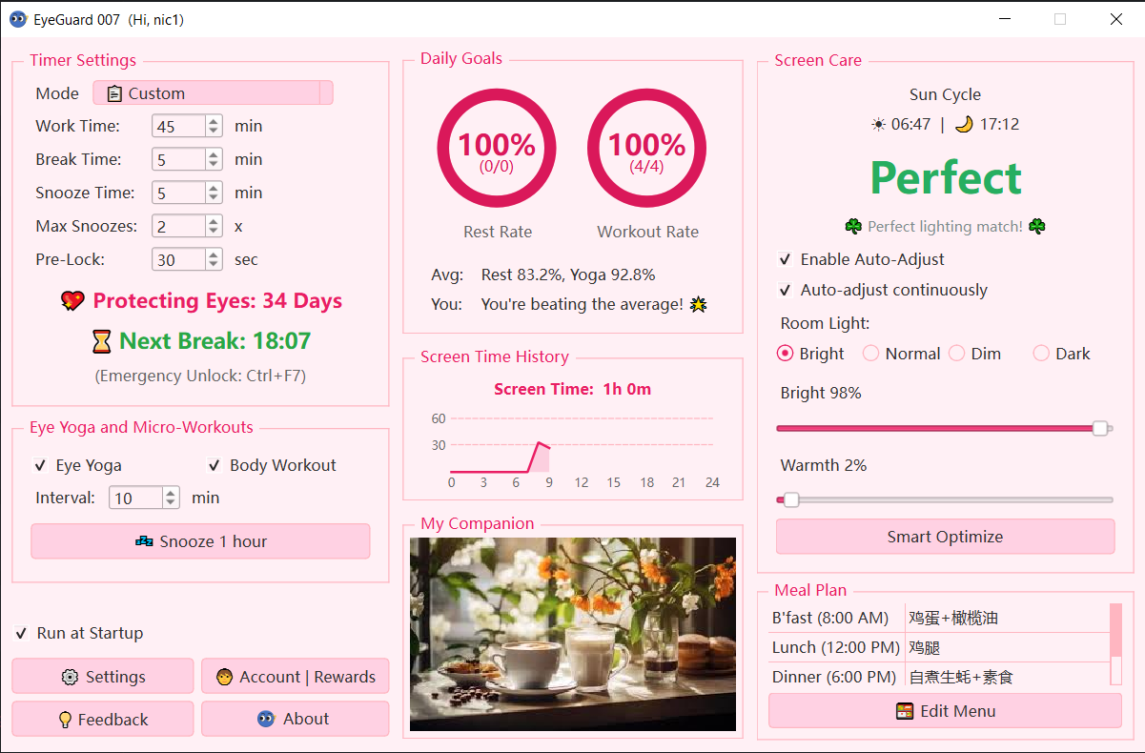Select the Dim room light option
Image resolution: width=1145 pixels, height=753 pixels.
(x=957, y=353)
